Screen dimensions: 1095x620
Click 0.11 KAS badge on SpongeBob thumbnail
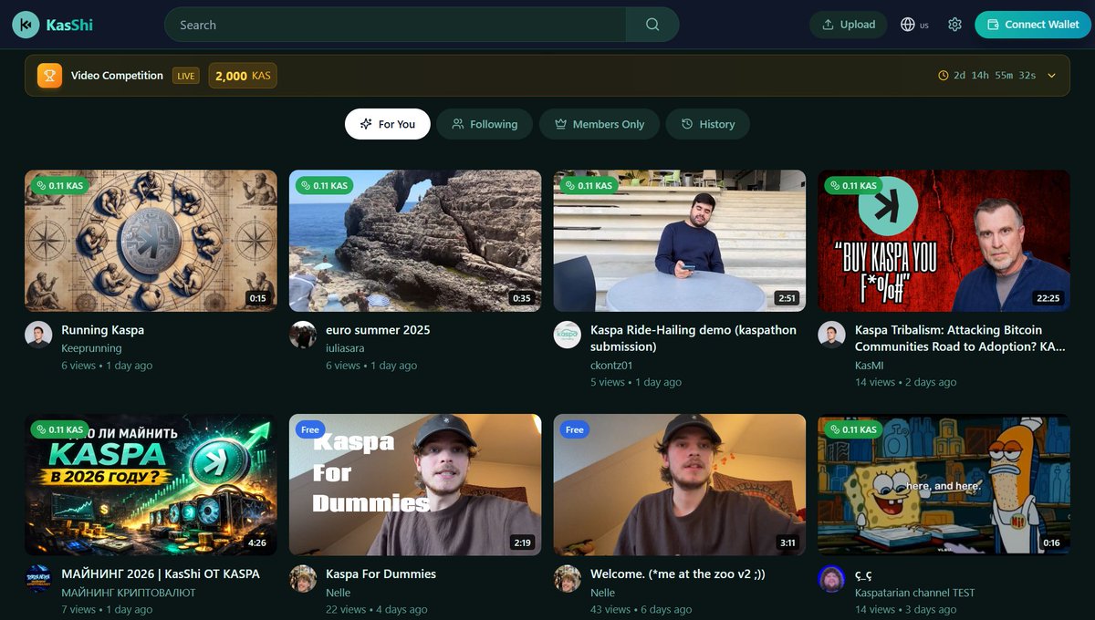pos(853,429)
